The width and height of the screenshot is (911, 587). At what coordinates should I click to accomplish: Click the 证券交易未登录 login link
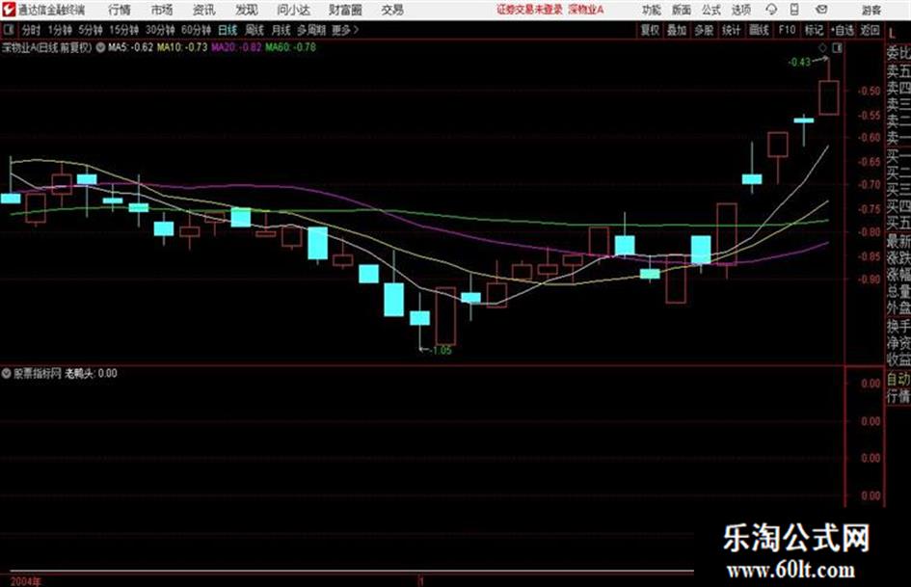pos(529,10)
